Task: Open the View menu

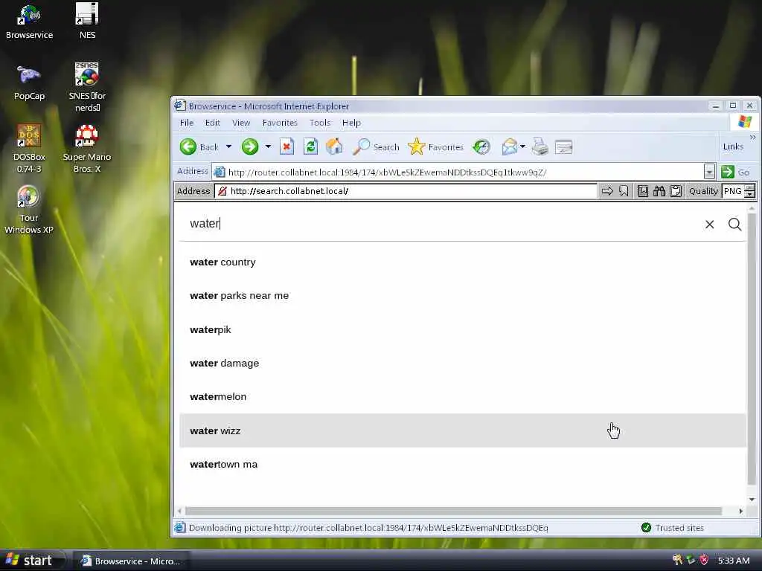Action: coord(241,123)
